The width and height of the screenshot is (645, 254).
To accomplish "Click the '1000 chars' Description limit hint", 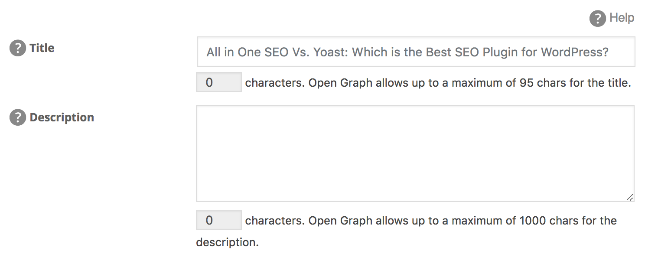I will click(548, 221).
